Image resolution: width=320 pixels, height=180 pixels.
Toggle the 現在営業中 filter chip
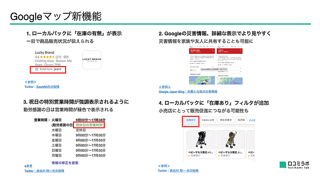228,120
